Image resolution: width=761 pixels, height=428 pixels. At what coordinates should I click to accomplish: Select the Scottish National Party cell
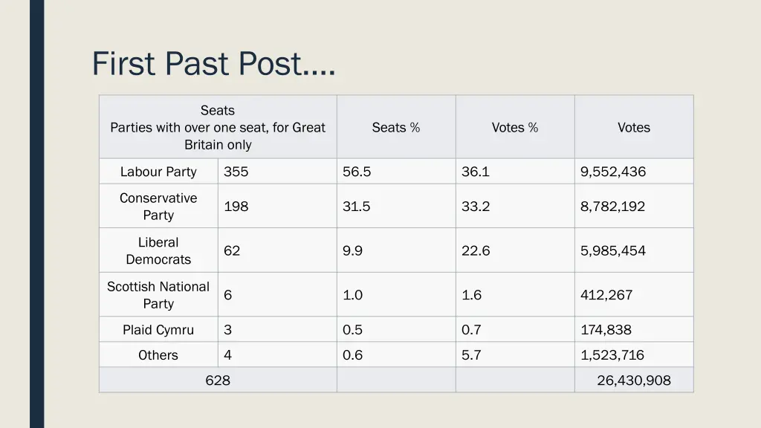tap(159, 294)
